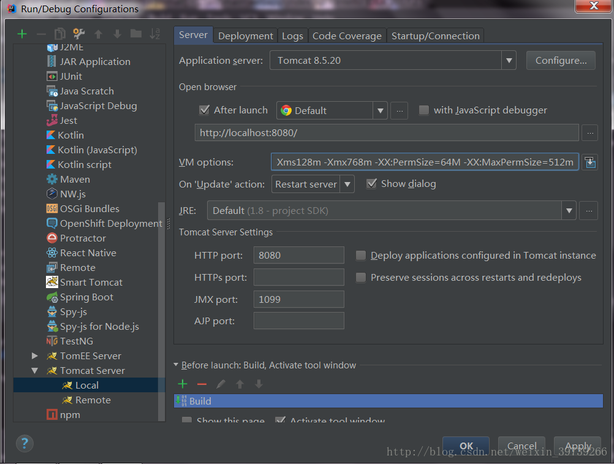The image size is (614, 464).
Task: Click the sort configurations alphabetically icon
Action: pyautogui.click(x=154, y=34)
